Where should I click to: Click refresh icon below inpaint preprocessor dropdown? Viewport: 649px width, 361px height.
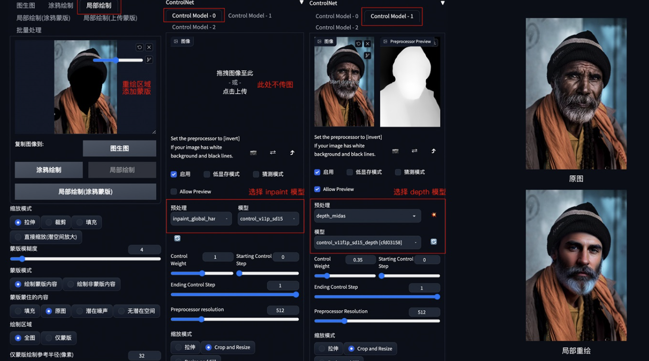pyautogui.click(x=177, y=238)
